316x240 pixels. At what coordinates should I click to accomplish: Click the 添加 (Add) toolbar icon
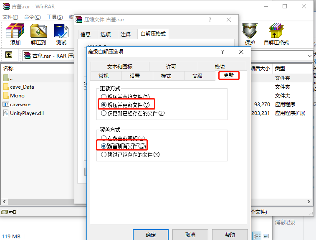click(15, 31)
